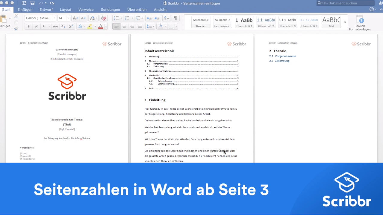
Task: Switch to the Entwurf tab
Action: click(x=46, y=10)
